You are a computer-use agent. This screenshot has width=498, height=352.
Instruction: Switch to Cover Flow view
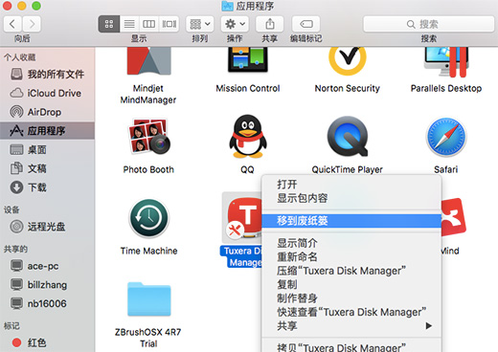click(169, 24)
